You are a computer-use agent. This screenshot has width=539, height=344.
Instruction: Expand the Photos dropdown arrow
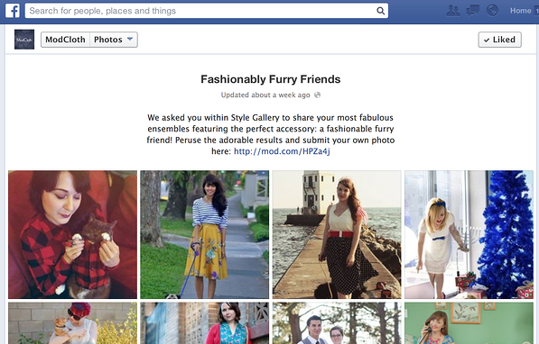click(x=130, y=39)
